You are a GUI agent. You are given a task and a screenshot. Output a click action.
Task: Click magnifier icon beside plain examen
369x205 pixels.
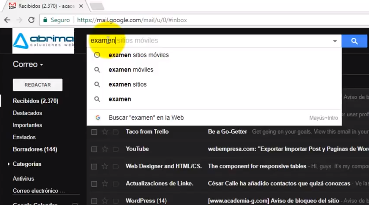[x=97, y=99]
